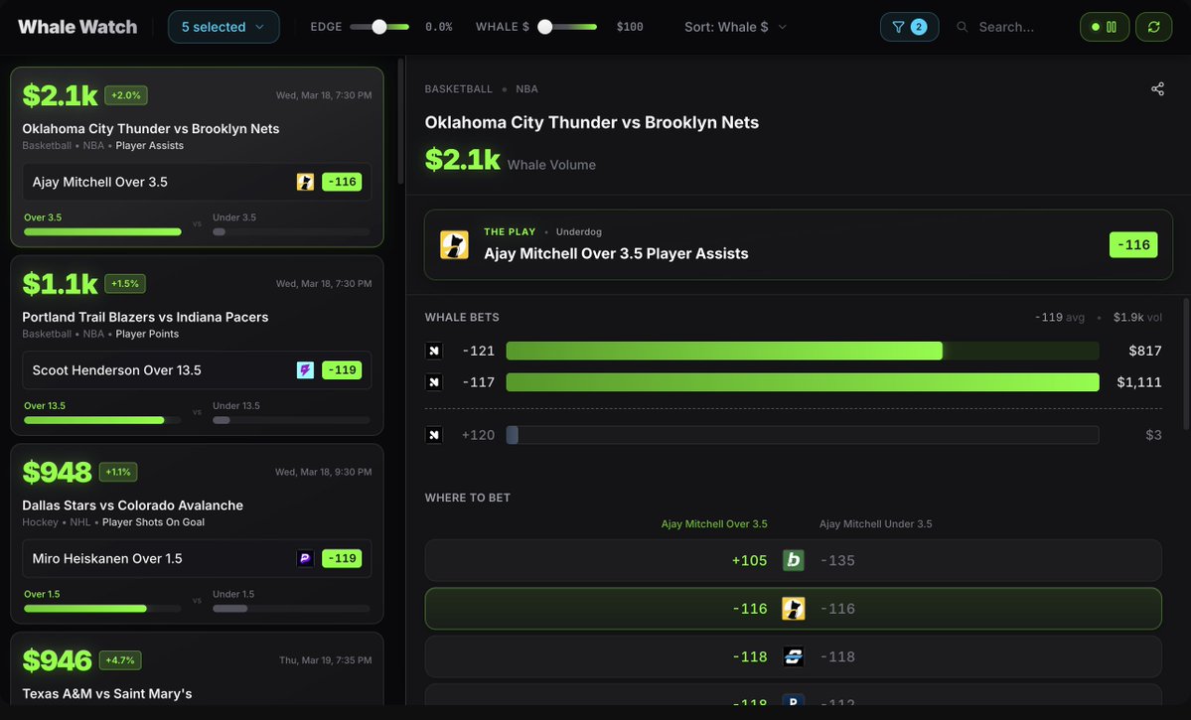Screen dimensions: 1191x720
Task: Click the filter icon button with badge 2
Action: click(x=909, y=27)
